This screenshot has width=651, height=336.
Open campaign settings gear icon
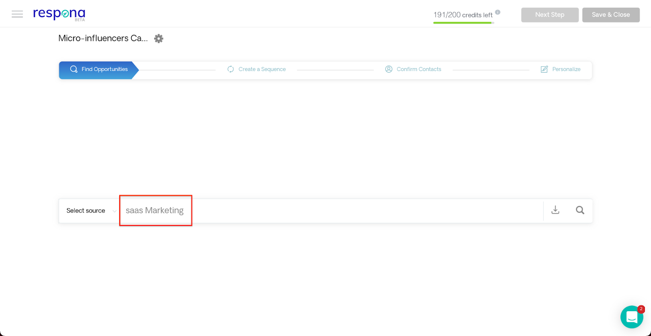tap(159, 39)
